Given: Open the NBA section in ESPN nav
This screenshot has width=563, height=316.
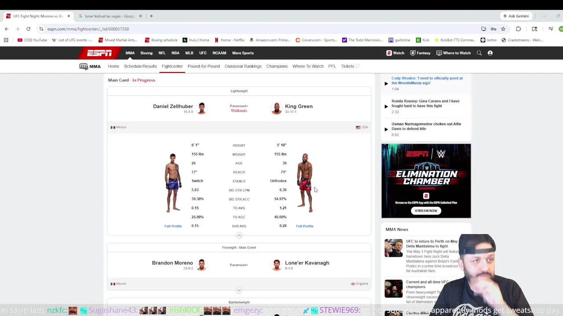Looking at the screenshot, I should (x=175, y=53).
